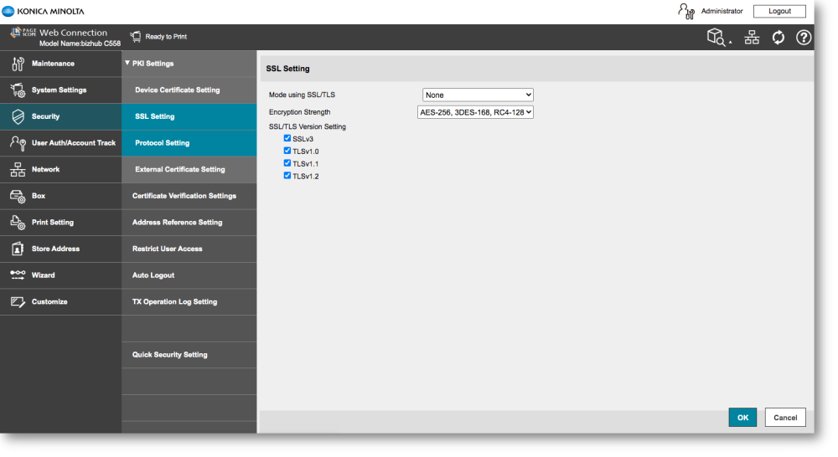
Task: Open Device Certificate Setting submenu
Action: click(189, 90)
